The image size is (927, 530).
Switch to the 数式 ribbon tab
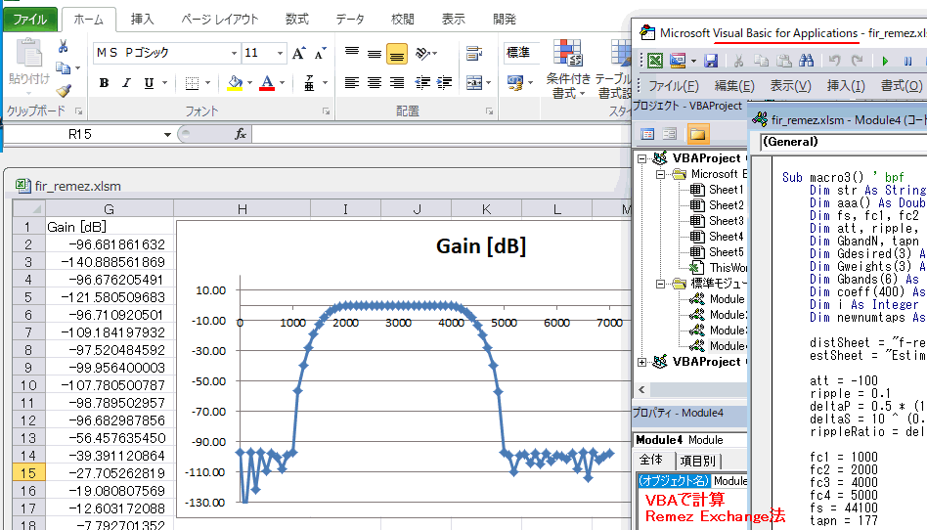pyautogui.click(x=297, y=19)
